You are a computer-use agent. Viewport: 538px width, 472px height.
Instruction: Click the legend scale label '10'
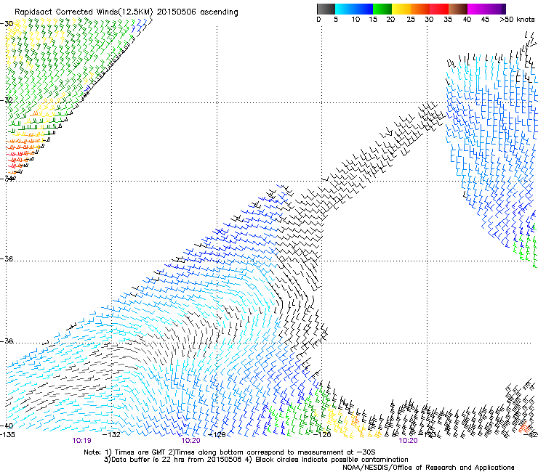tap(356, 19)
